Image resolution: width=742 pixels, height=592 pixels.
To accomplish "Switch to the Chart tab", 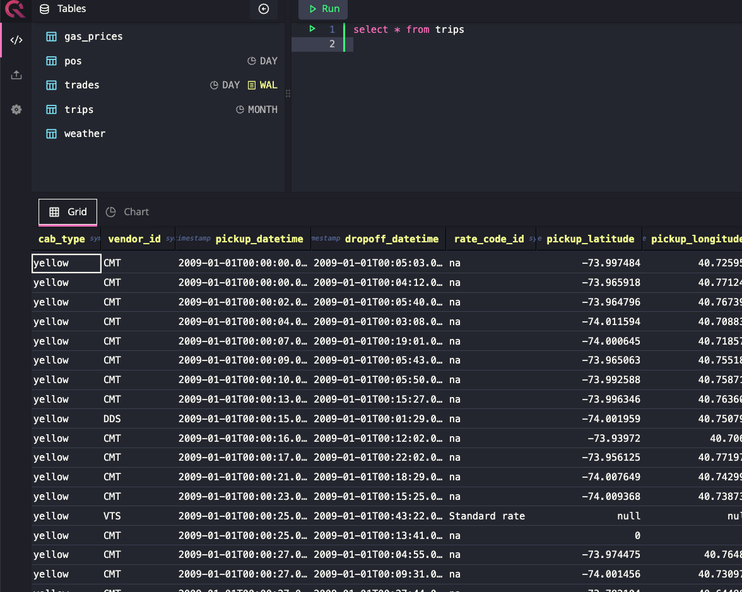I will (127, 212).
